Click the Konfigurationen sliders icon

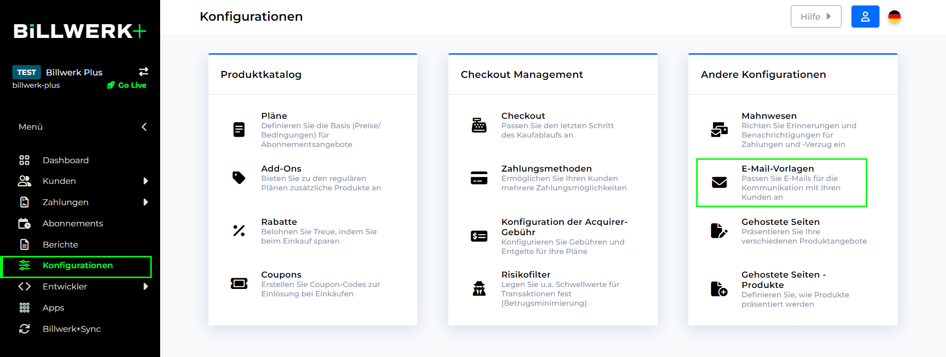(x=24, y=265)
